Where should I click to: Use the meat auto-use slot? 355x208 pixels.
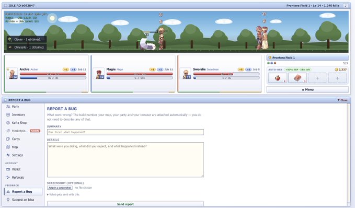pos(297,78)
